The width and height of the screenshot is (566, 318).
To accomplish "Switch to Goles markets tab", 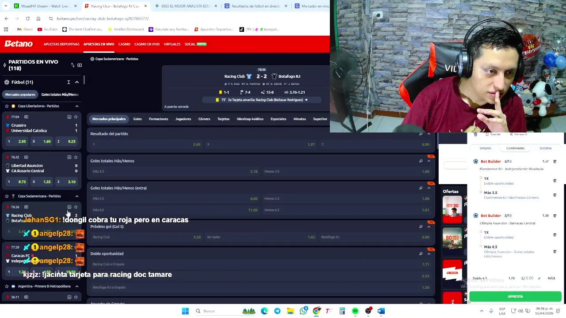I will coord(138,119).
